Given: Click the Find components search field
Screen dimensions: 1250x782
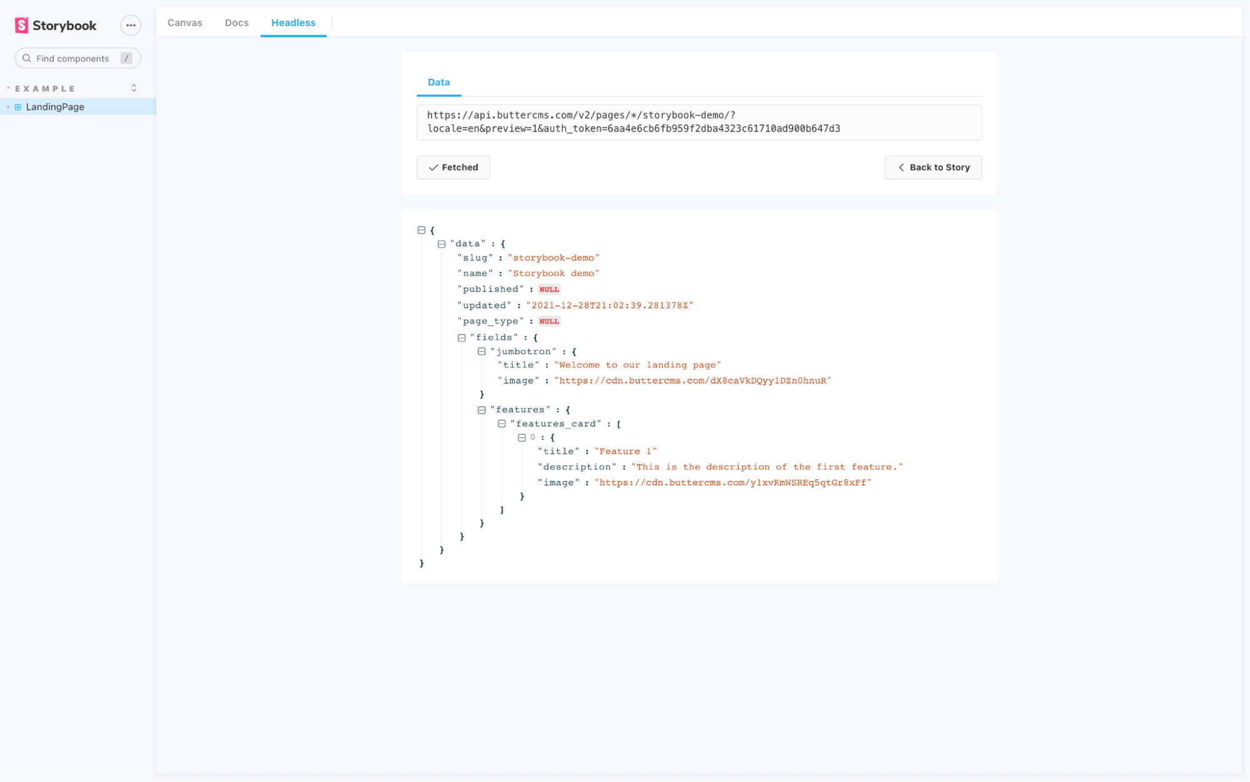Looking at the screenshot, I should coord(78,58).
